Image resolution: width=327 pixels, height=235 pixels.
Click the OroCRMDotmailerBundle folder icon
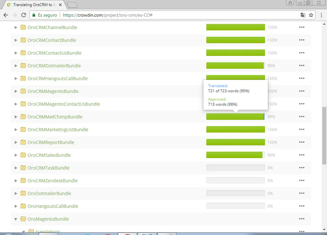click(23, 66)
